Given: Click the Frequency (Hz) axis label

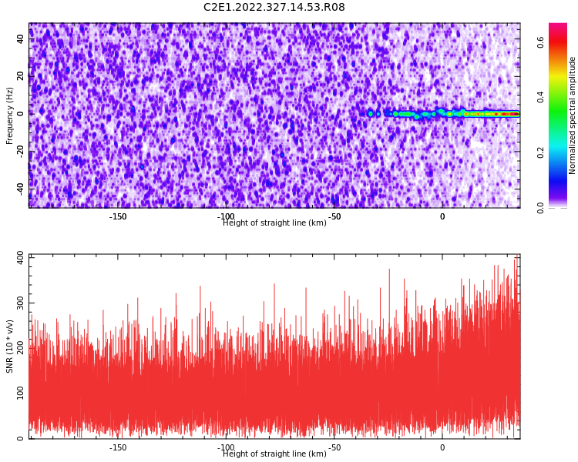Looking at the screenshot, I should [9, 115].
